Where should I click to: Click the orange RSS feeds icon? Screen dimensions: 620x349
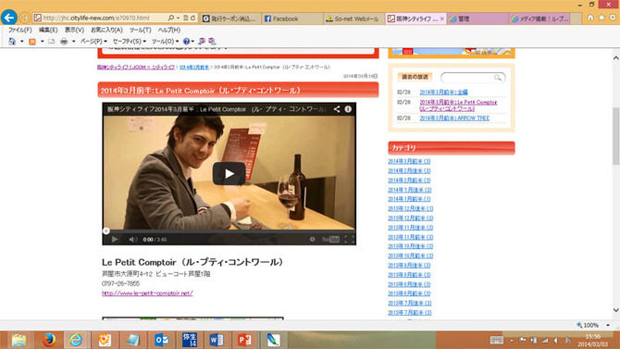point(32,41)
